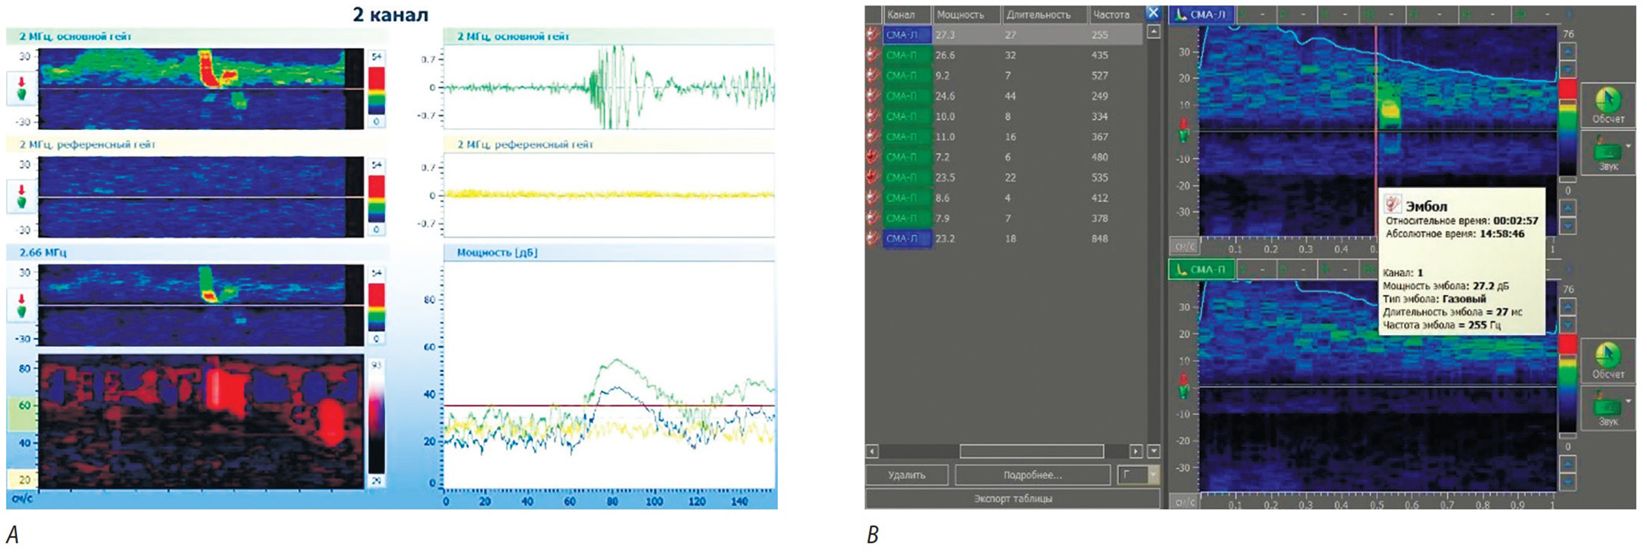The image size is (1647, 557).
Task: Click embolus icon in the 23.5 power row
Action: tap(873, 177)
